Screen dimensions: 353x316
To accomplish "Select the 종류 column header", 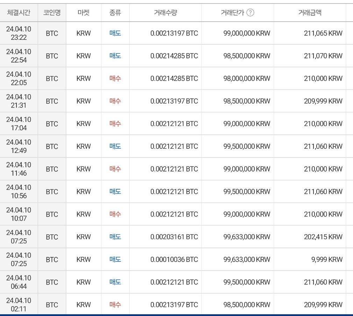I will (115, 12).
